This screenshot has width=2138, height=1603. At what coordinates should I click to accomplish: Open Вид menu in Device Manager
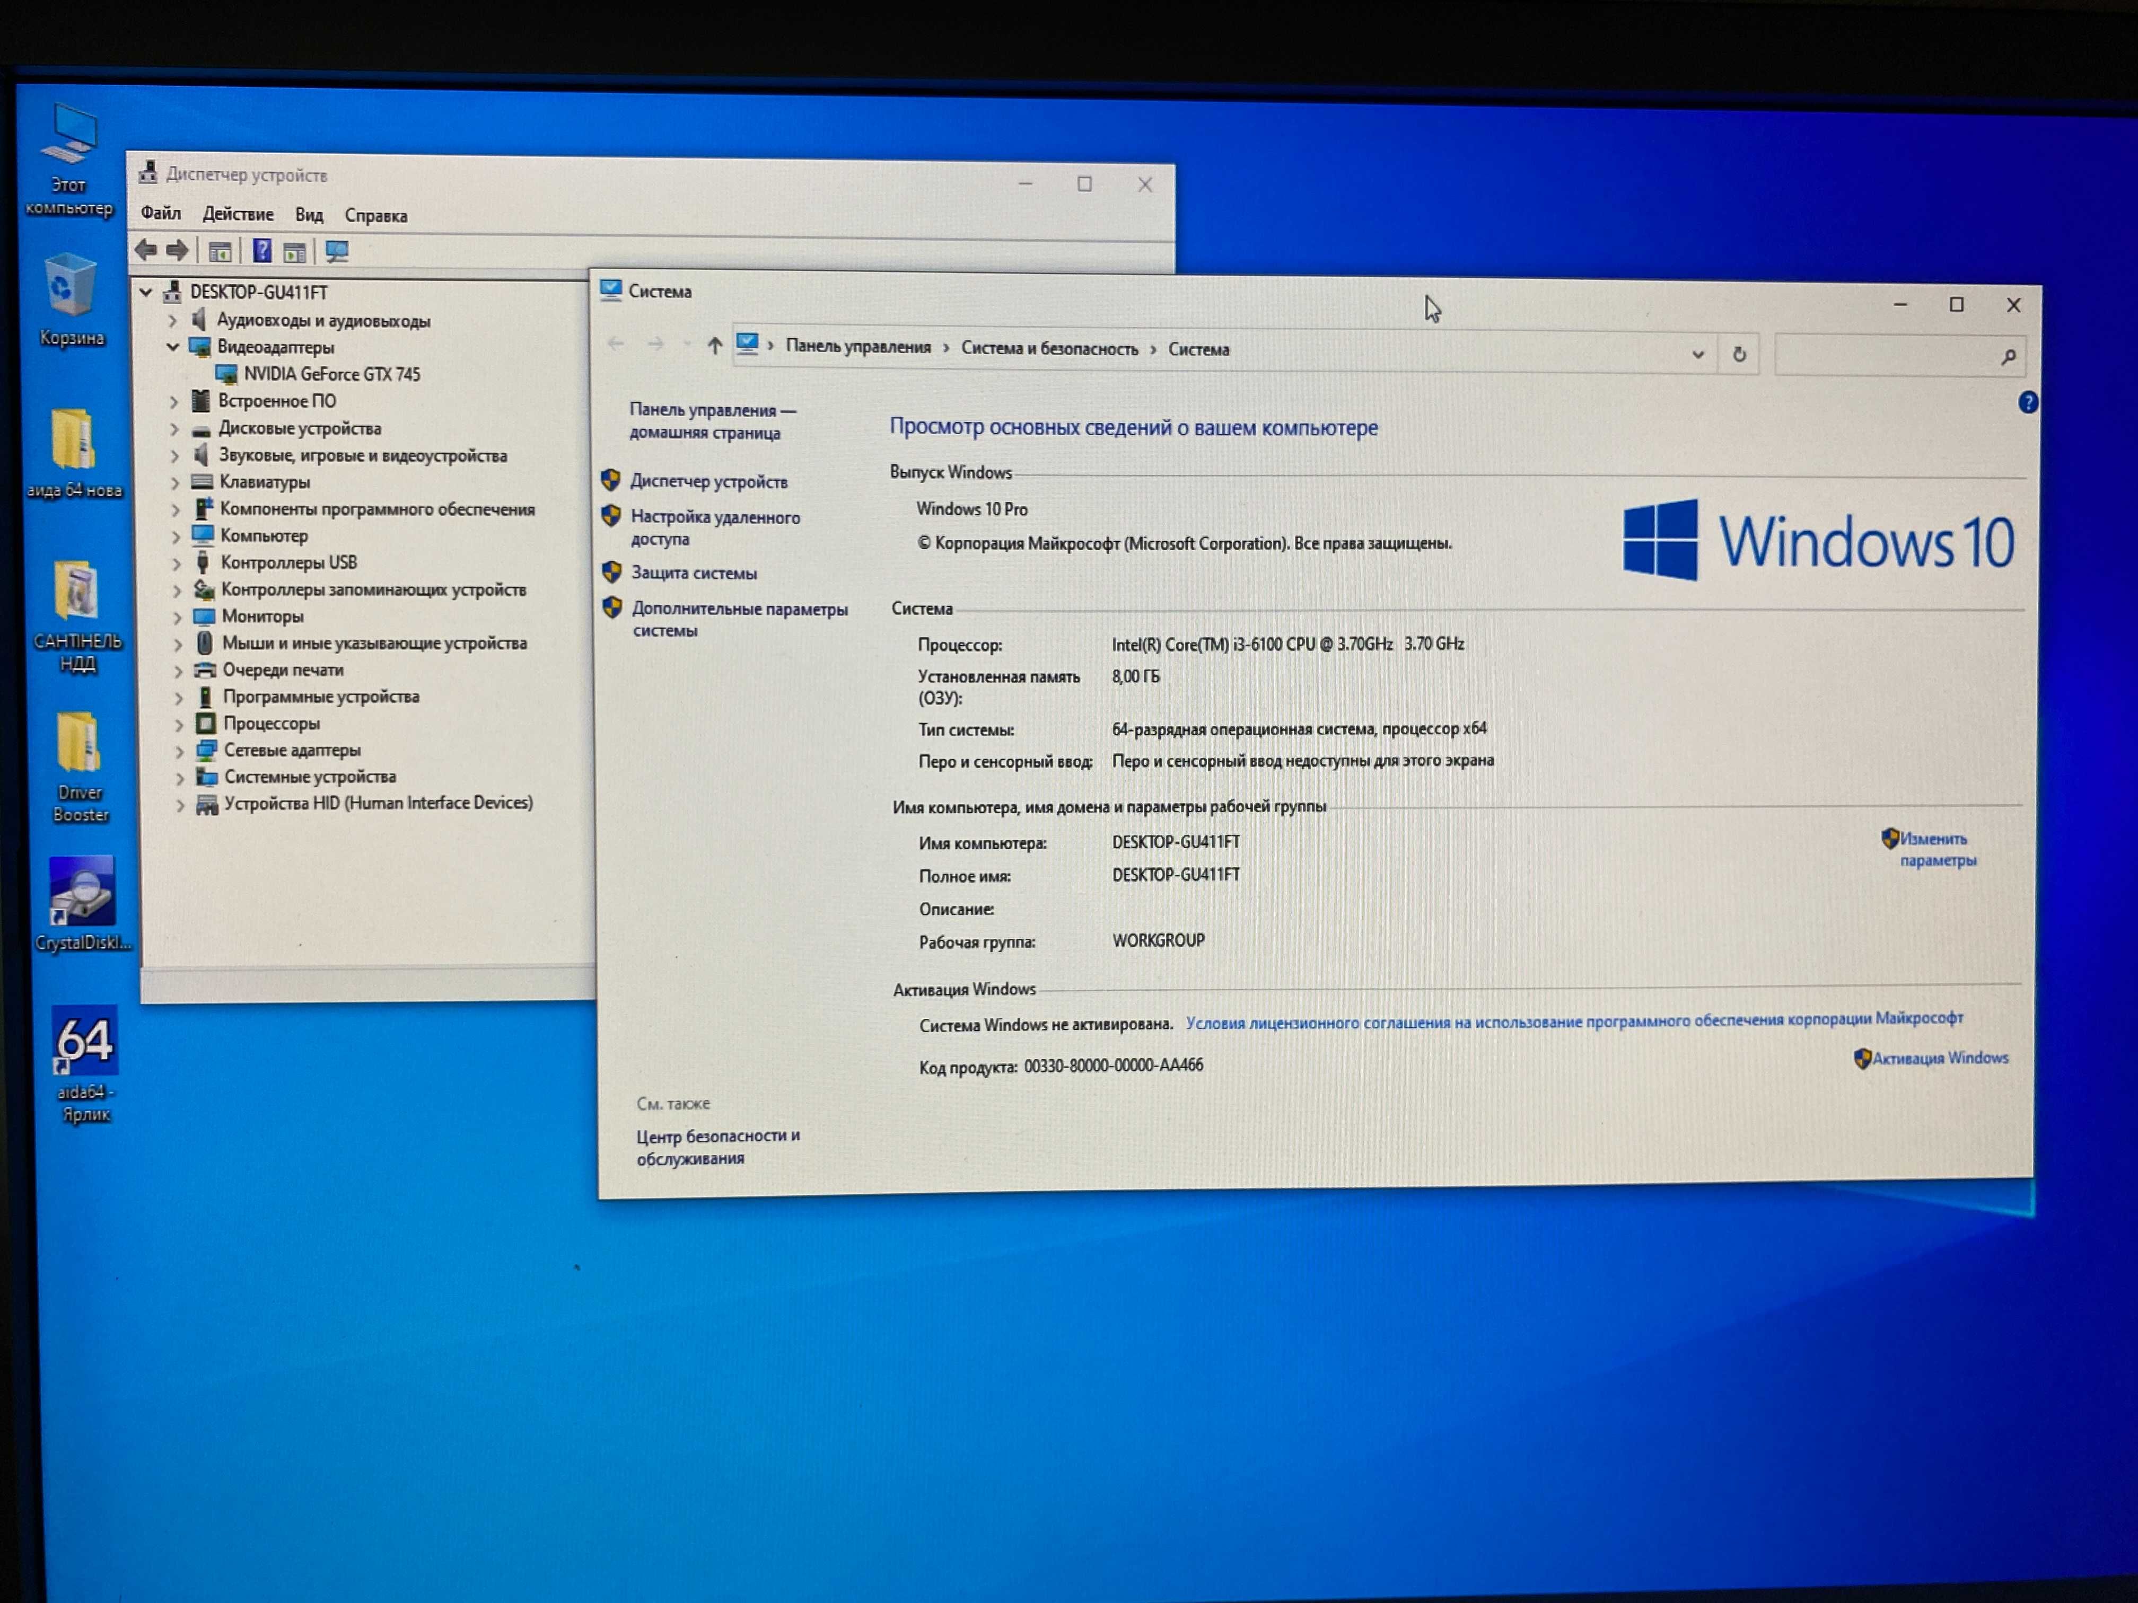(x=309, y=215)
